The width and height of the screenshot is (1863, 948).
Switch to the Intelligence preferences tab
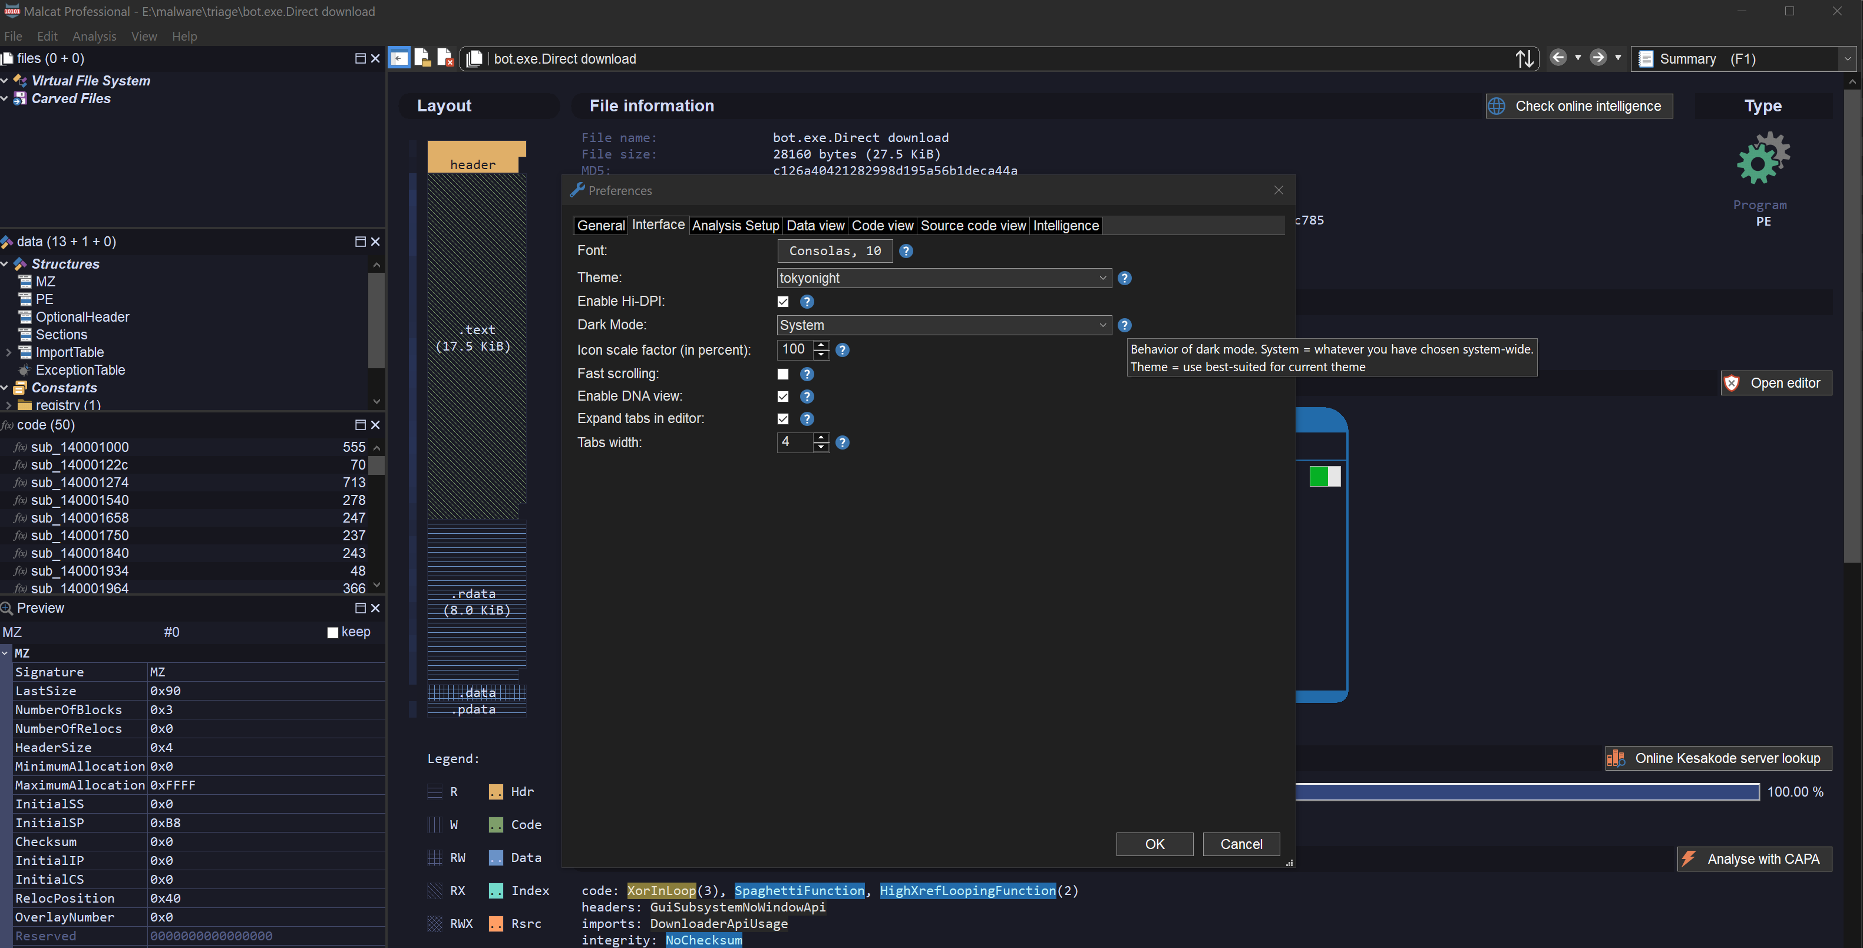[x=1066, y=225]
